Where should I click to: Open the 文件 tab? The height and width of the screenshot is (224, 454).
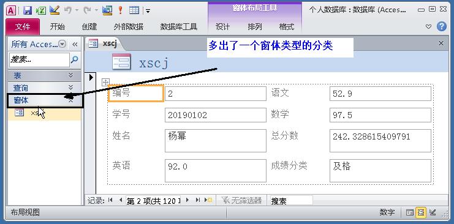coord(23,27)
